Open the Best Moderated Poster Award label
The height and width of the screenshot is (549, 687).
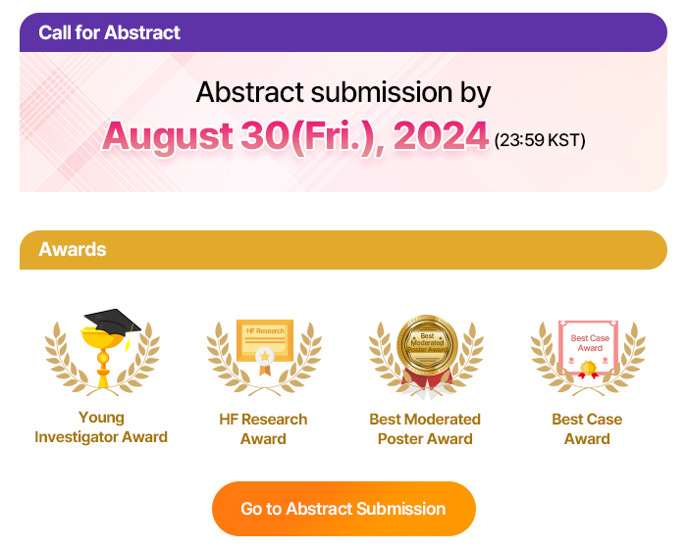point(425,429)
